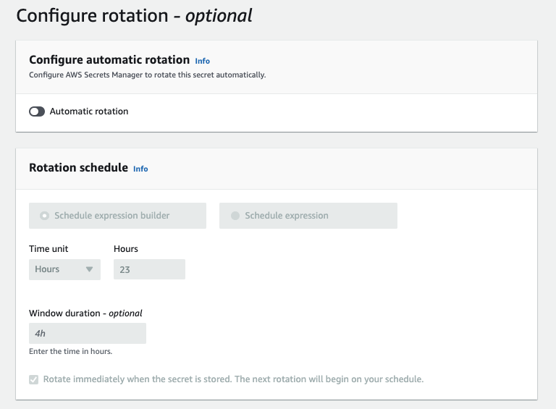The image size is (556, 409).
Task: Click the Hours field showing 23
Action: tap(149, 269)
